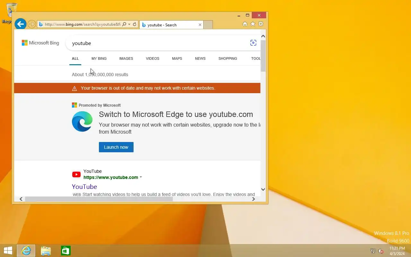The height and width of the screenshot is (257, 411).
Task: Select the ALL results tab
Action: (75, 58)
